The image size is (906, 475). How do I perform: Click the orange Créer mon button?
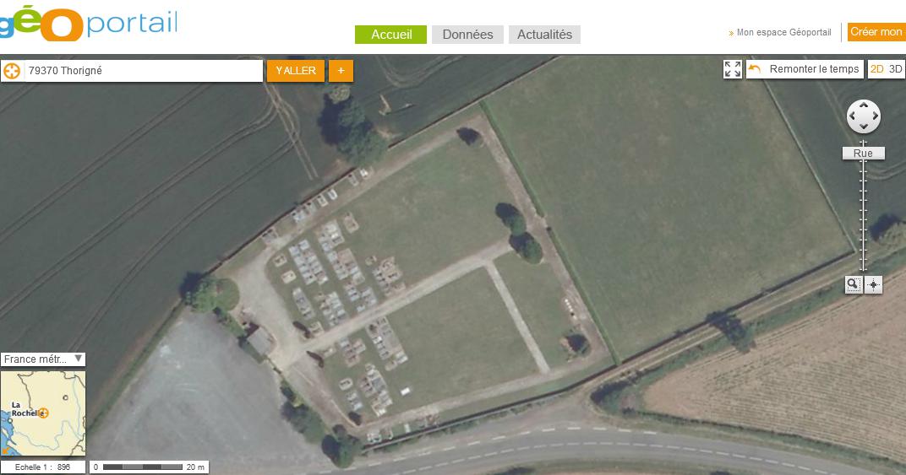[x=876, y=32]
